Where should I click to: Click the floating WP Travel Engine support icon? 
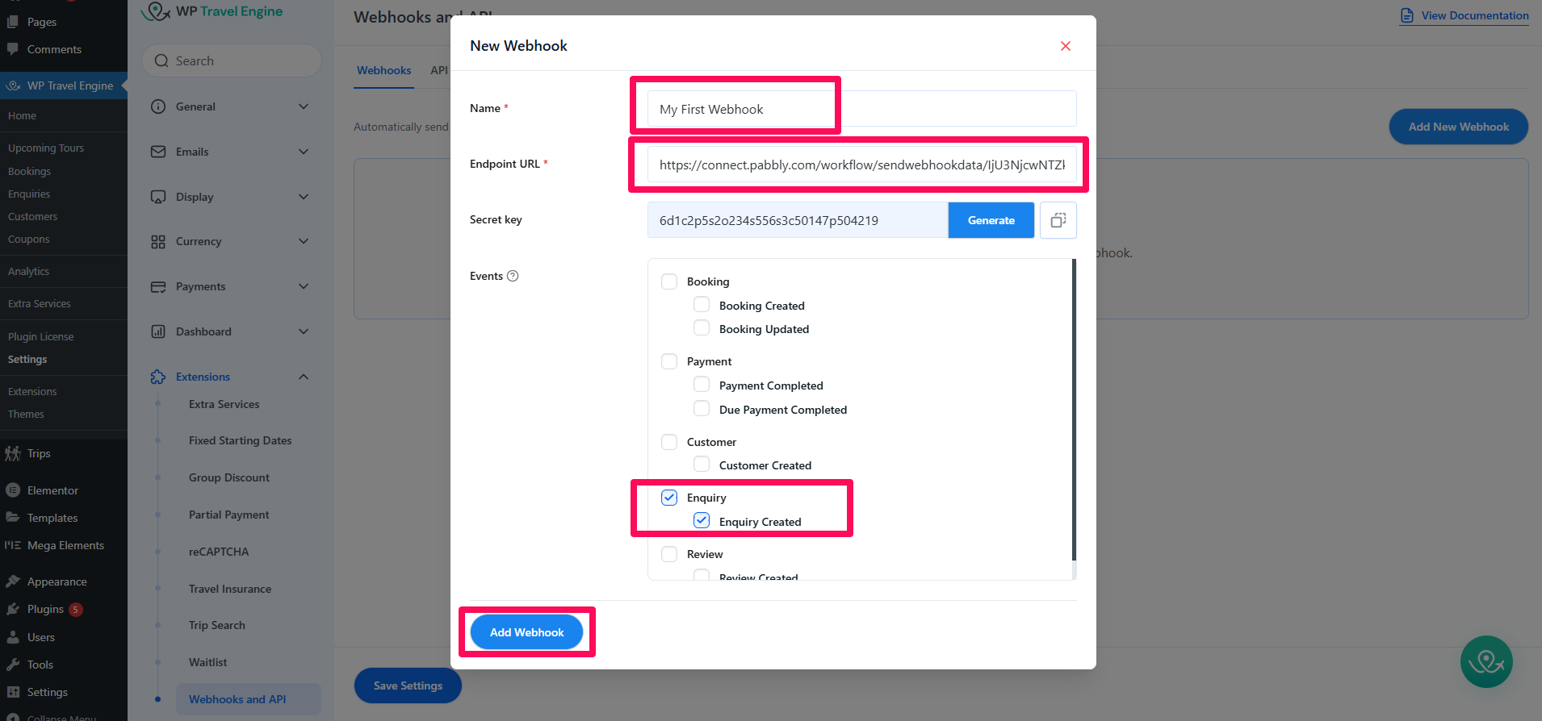pyautogui.click(x=1486, y=662)
